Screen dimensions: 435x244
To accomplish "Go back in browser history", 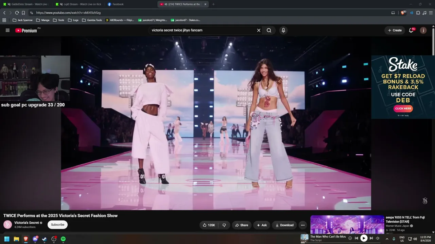I will coord(4,13).
